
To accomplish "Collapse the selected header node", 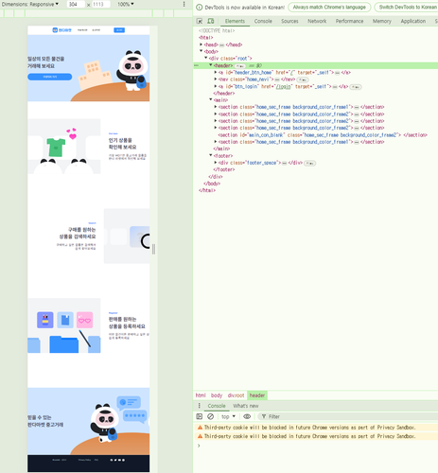I will point(211,65).
